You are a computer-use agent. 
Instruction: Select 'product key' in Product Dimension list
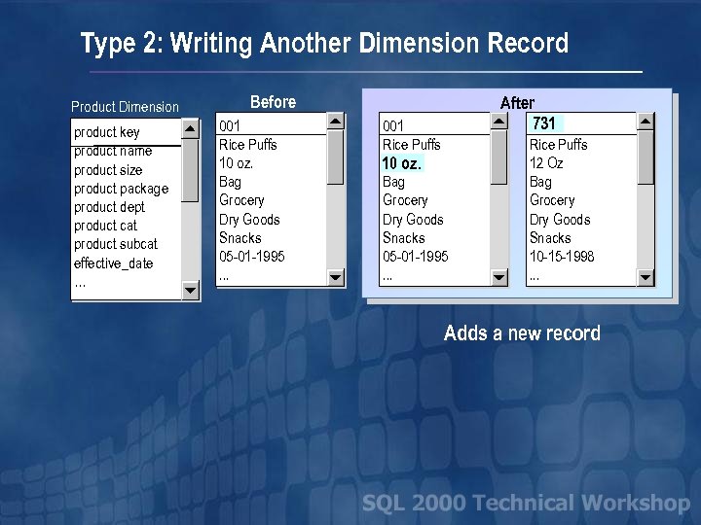(x=107, y=132)
